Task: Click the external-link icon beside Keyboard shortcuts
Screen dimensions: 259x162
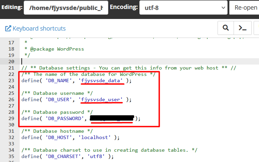Action: (8, 29)
